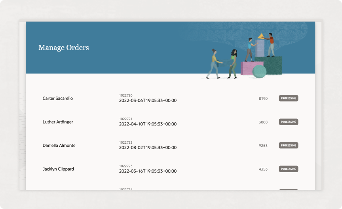
Task: Click order number 1022722
Action: coord(126,142)
